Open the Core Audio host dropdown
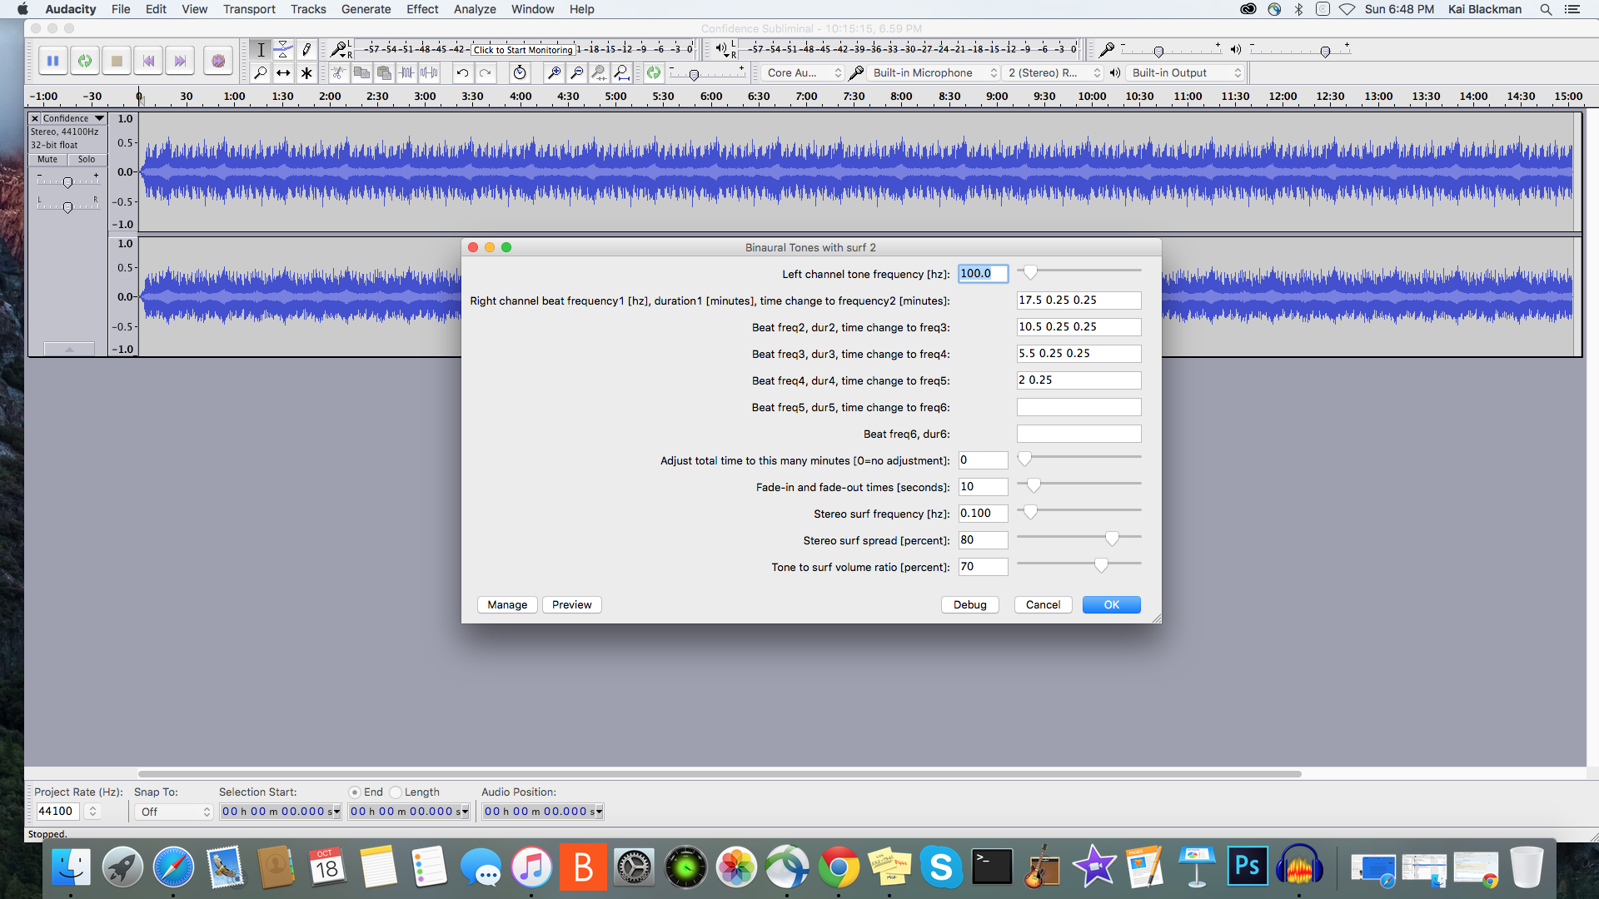1599x899 pixels. tap(804, 73)
